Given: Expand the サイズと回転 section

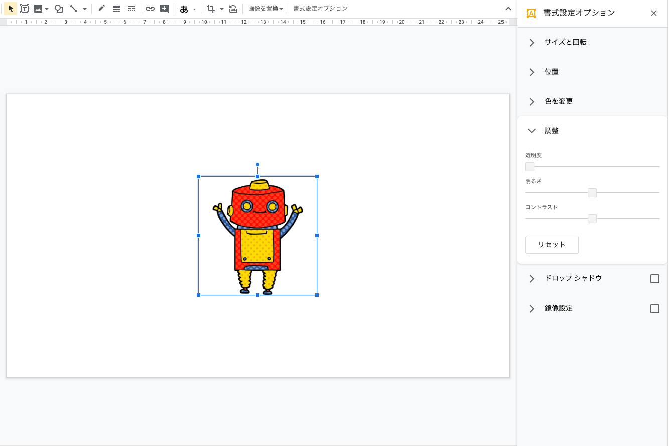Looking at the screenshot, I should (565, 42).
